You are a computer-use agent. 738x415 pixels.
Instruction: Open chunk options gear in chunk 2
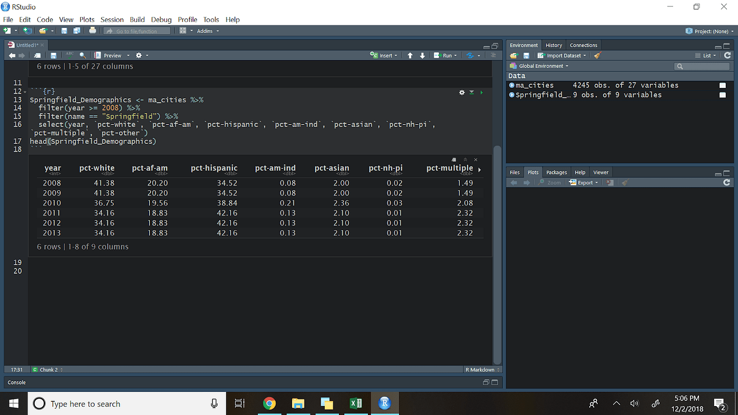(x=462, y=92)
